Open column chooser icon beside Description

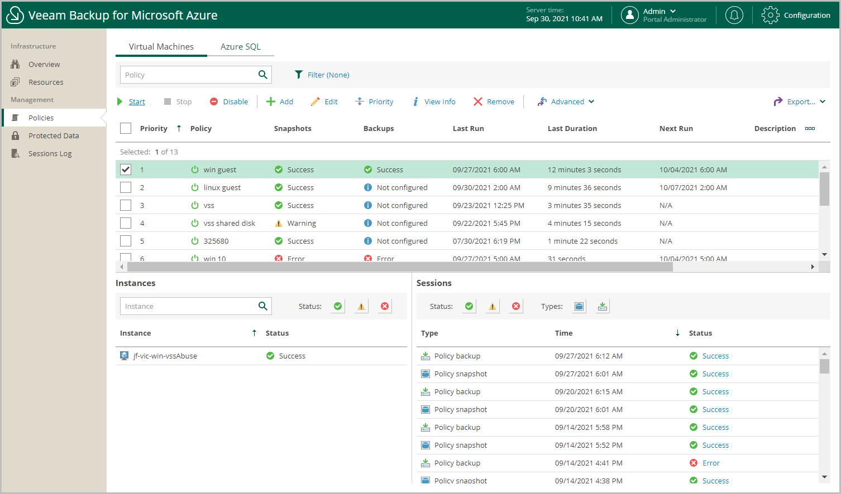[x=810, y=128]
